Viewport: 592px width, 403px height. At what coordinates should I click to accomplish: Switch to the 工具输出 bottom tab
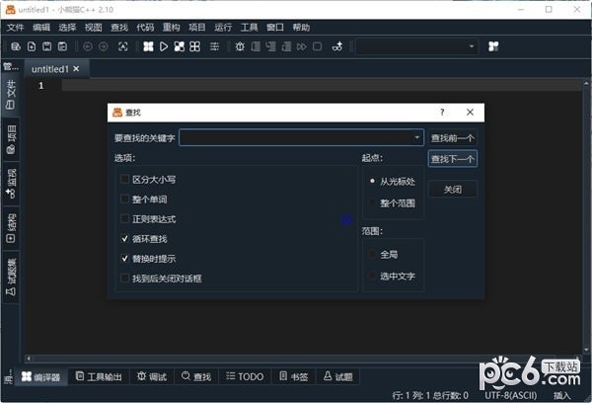tap(99, 376)
